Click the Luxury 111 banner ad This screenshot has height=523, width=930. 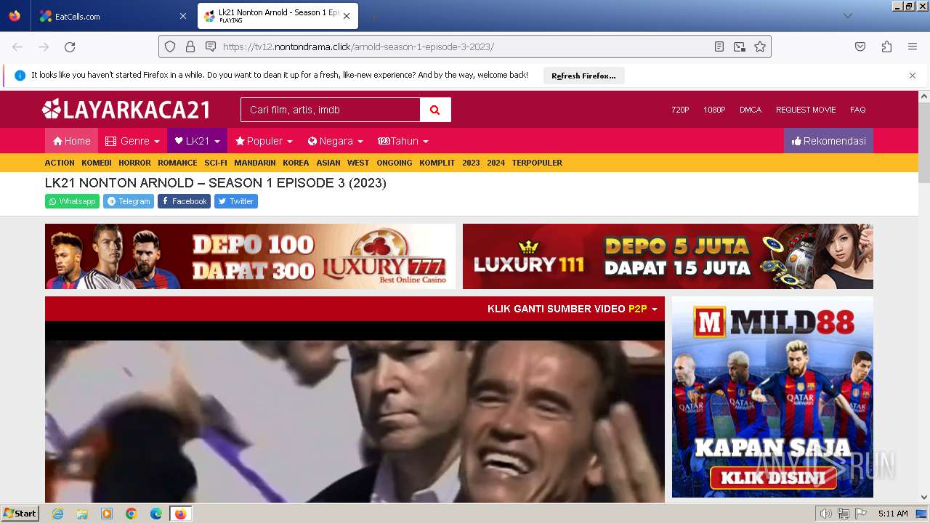click(x=668, y=256)
